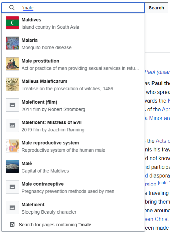Pick the Male contraceptive suggestion title
Viewport: 170px width, 232px height.
[x=42, y=184]
